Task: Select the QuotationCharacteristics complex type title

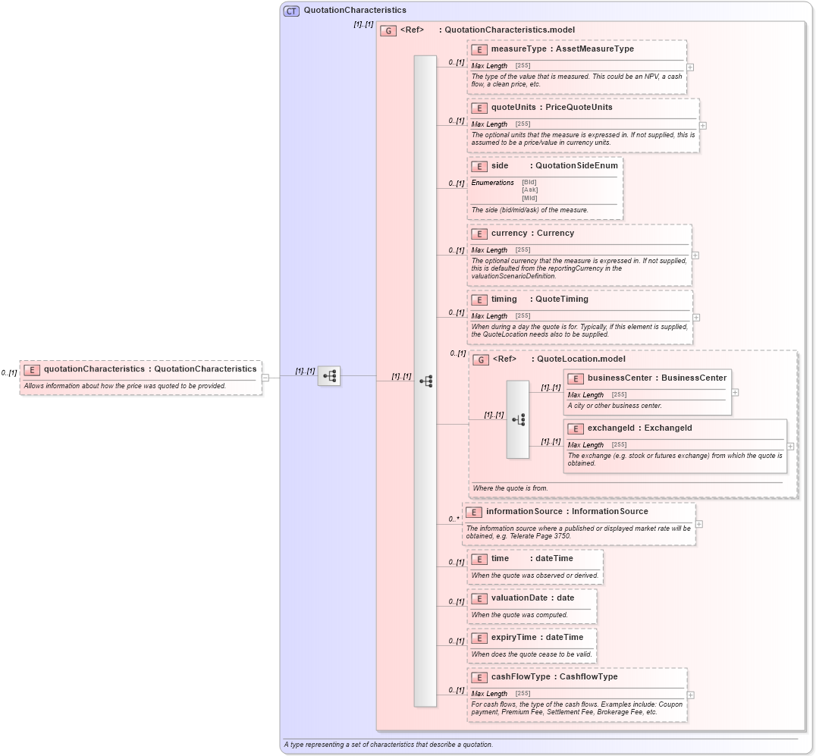Action: [x=355, y=11]
